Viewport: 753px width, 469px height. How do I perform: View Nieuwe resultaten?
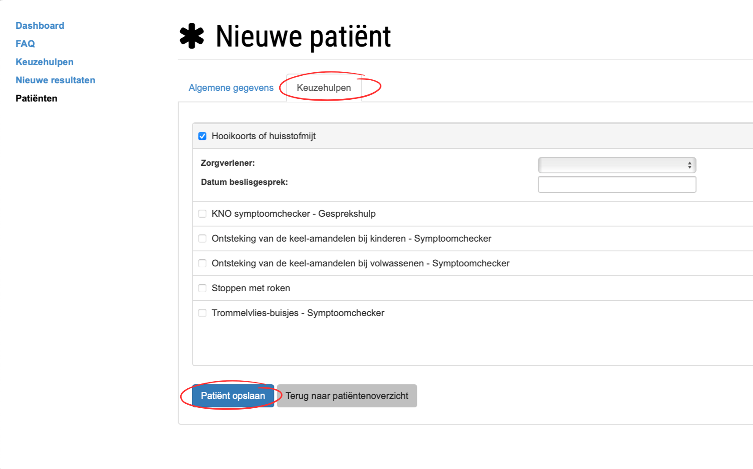tap(55, 80)
